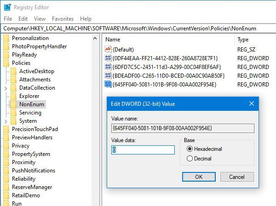
Task: Select the Hexadecimal base radio button
Action: 190,149
